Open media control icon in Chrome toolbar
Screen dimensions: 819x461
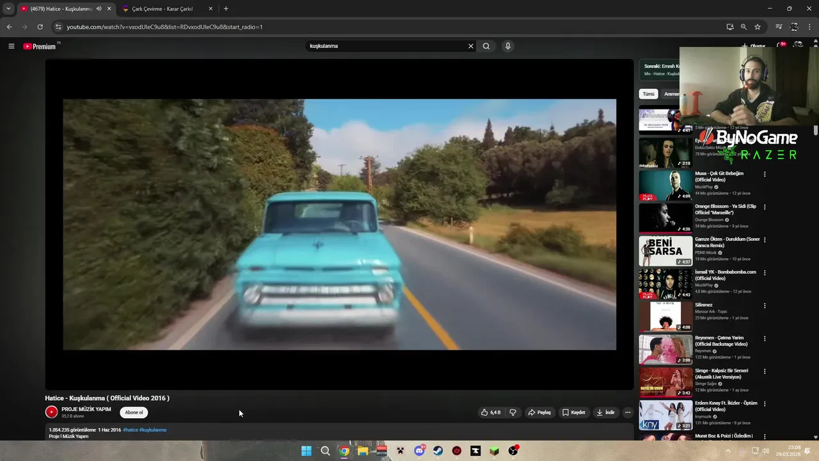pyautogui.click(x=779, y=27)
